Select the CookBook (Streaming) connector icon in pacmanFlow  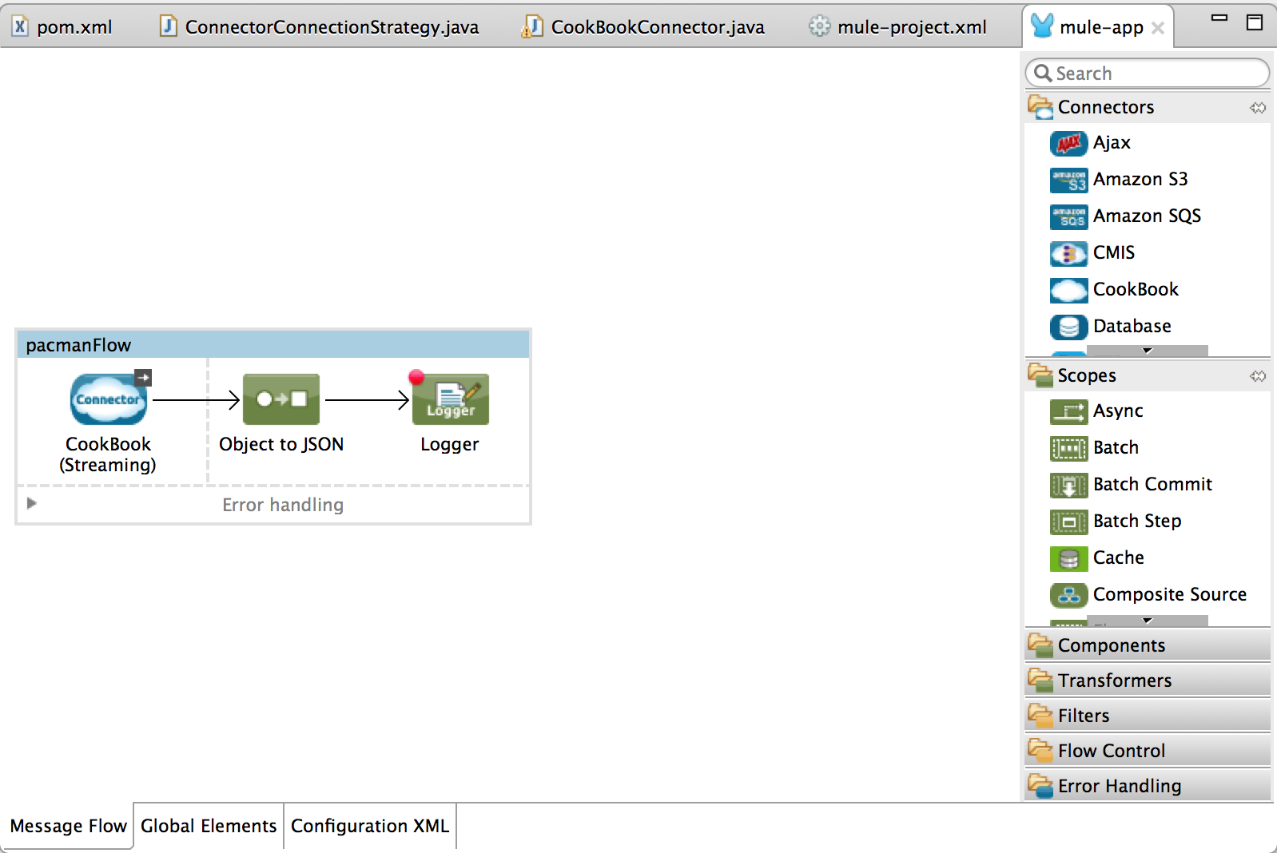coord(109,399)
